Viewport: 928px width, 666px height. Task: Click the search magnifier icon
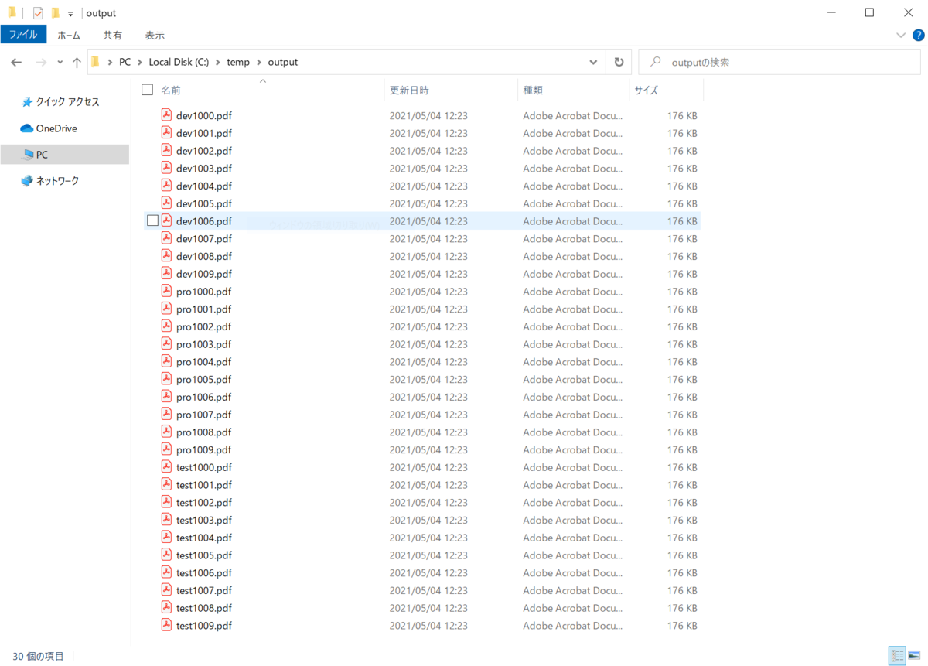(656, 62)
